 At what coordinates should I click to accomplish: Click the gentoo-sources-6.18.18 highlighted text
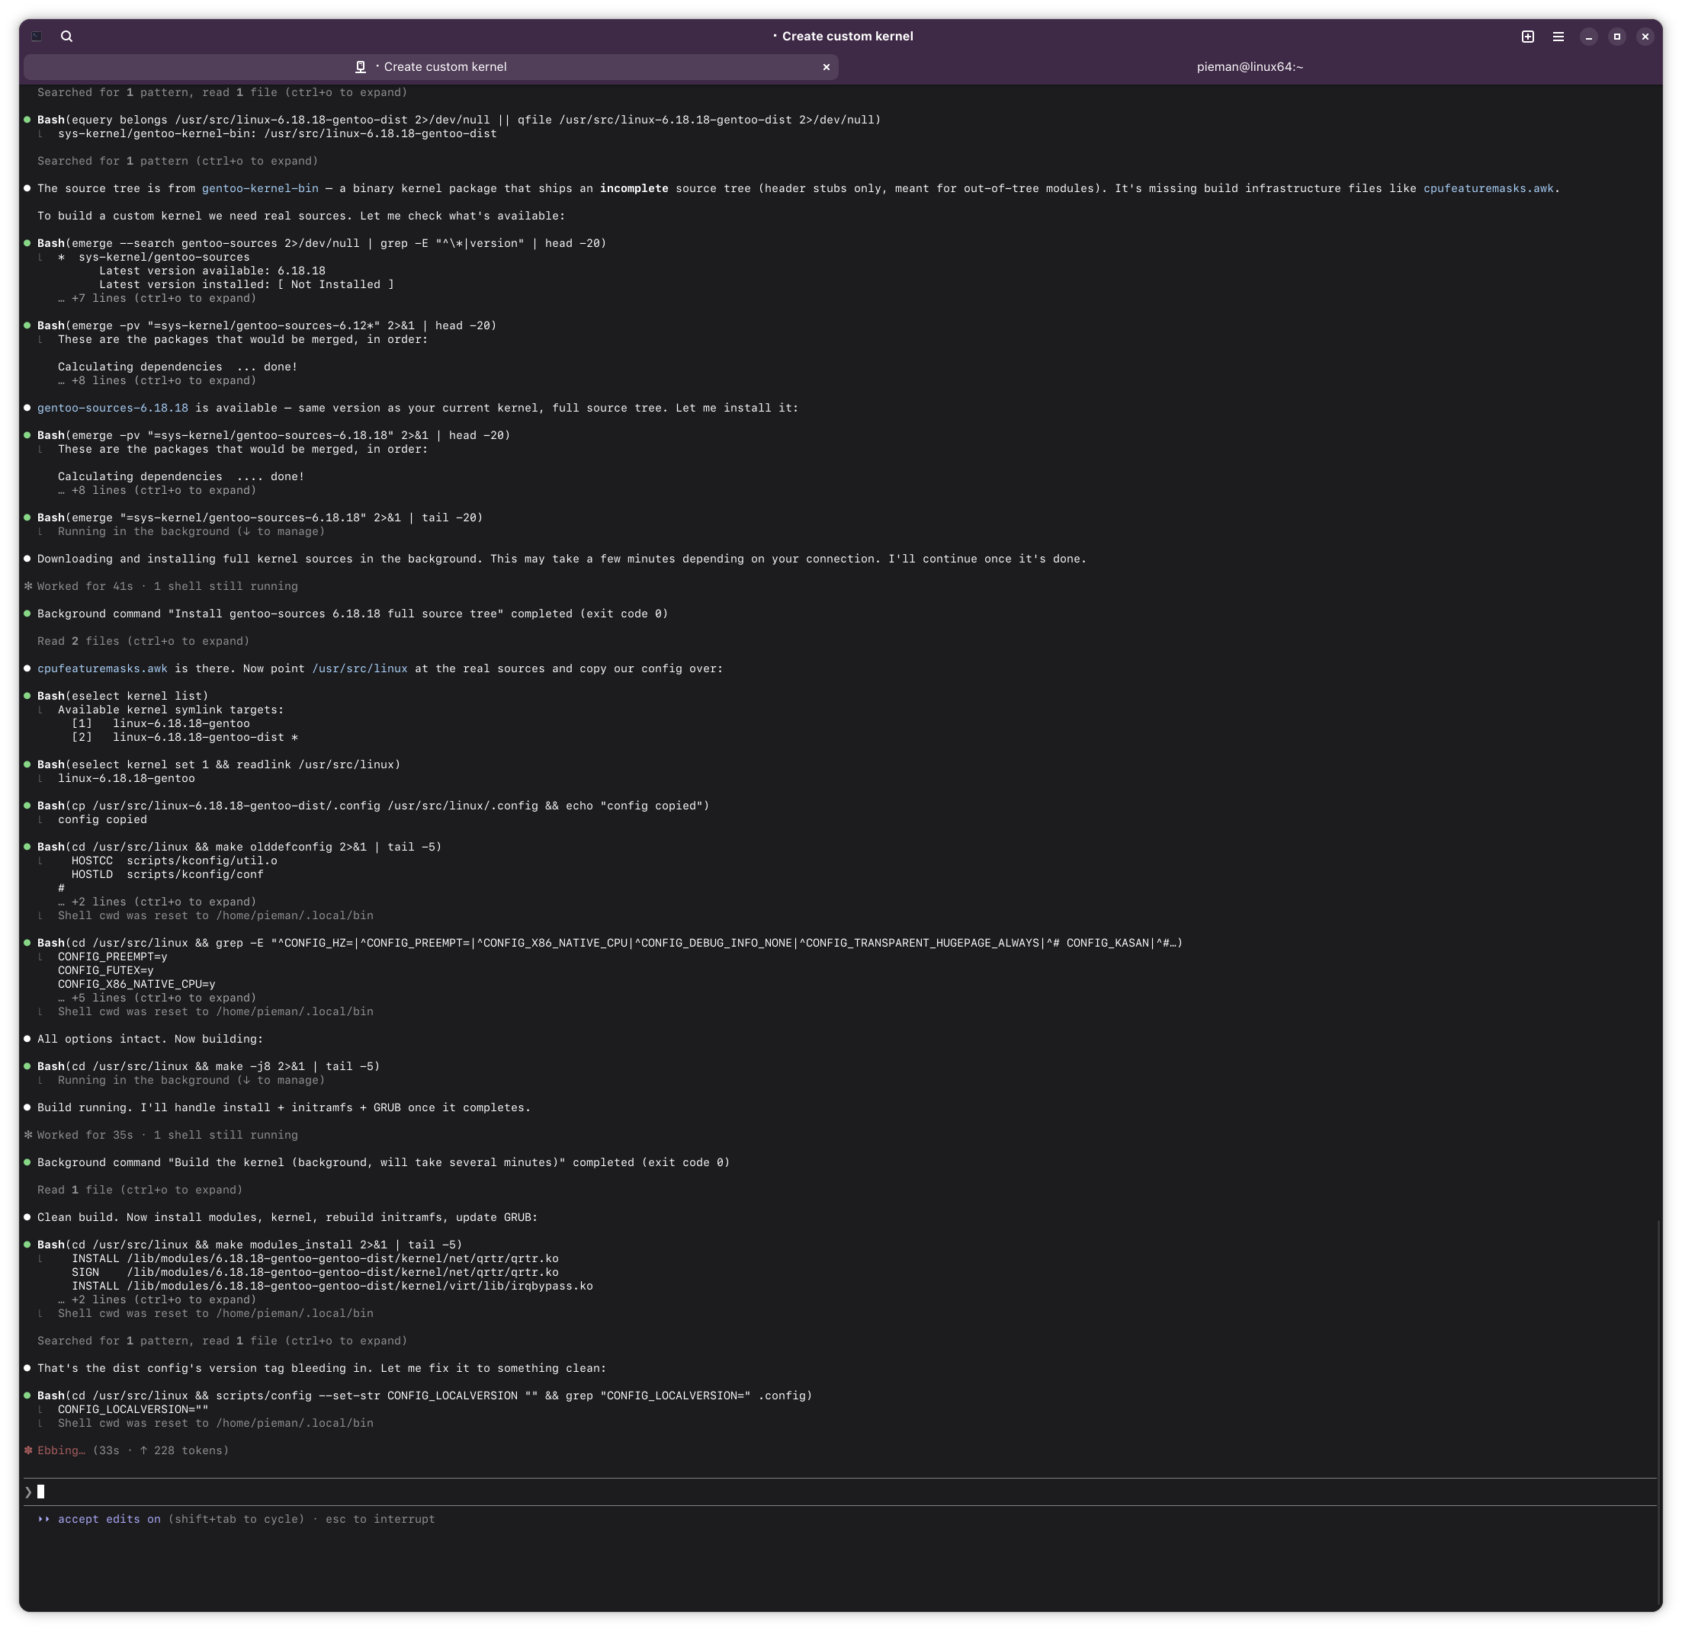coord(112,408)
